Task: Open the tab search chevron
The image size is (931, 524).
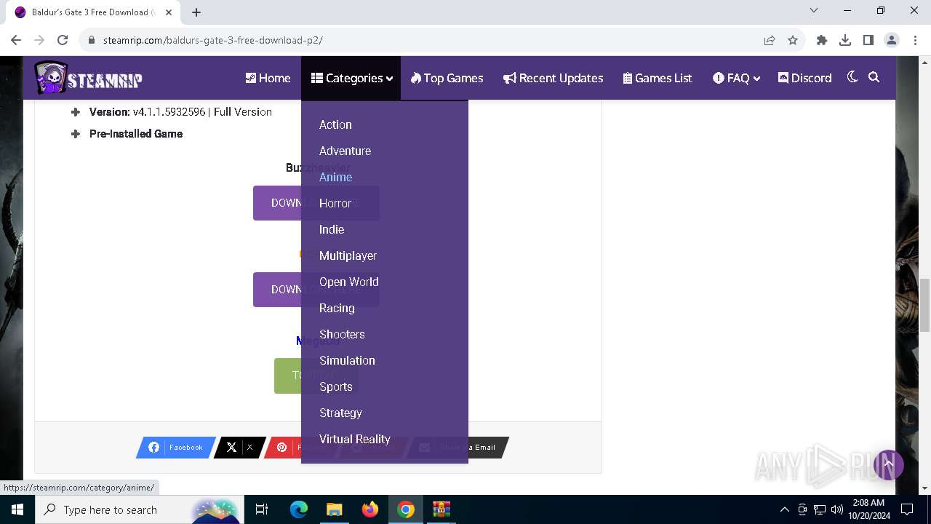Action: [x=814, y=10]
